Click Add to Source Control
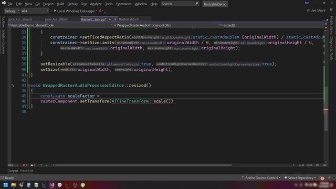Image resolution: width=336 pixels, height=189 pixels. click(261, 178)
